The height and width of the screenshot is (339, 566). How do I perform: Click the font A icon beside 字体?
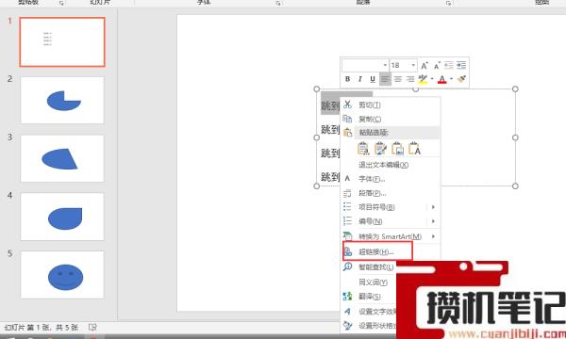coord(347,178)
